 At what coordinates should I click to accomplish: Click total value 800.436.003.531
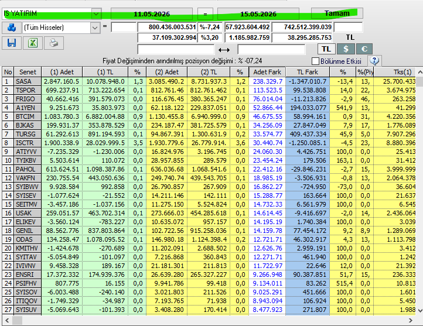167,27
